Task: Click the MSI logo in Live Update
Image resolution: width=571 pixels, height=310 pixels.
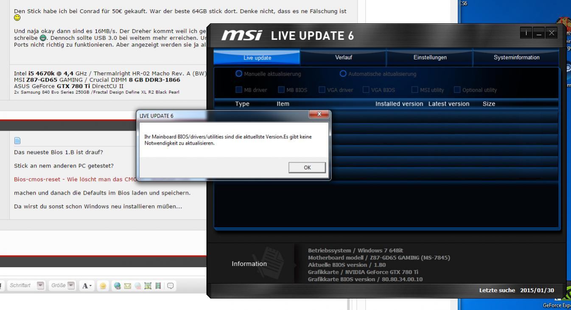Action: pos(241,35)
